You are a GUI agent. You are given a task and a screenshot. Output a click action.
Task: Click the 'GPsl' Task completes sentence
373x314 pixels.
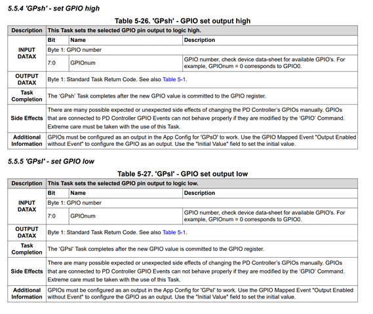tap(156, 249)
